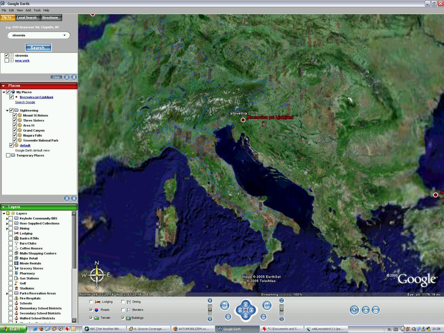Rotate the view clockwise
444x333 pixels.
pos(267,306)
